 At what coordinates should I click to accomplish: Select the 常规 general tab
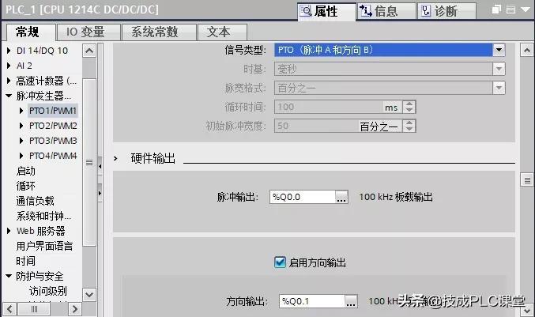29,32
